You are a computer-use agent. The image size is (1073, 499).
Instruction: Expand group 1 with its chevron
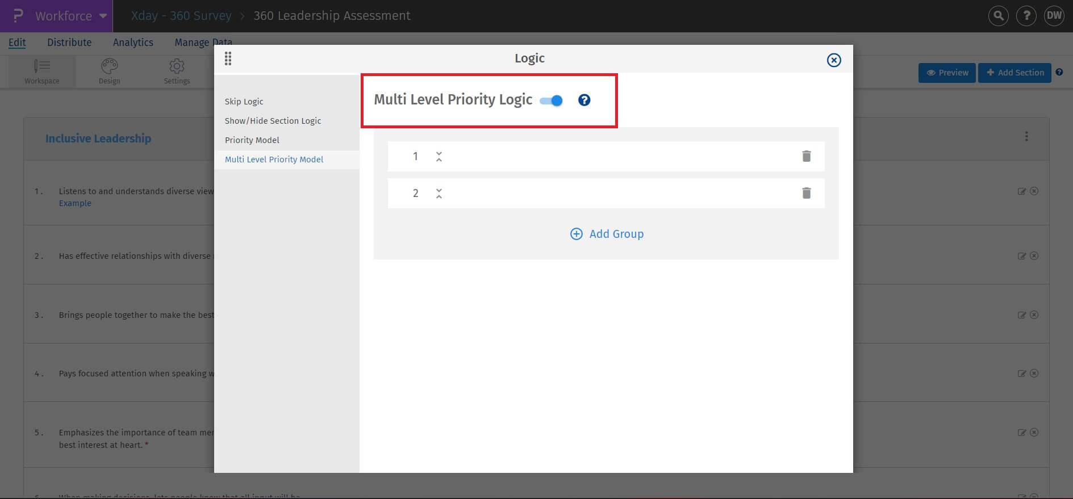coord(439,157)
